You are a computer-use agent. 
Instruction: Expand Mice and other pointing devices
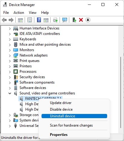pos(10,45)
